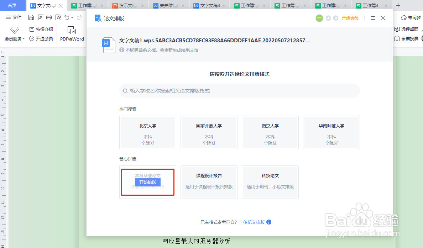
Task: Click the export to PDF icon
Action: click(x=40, y=17)
